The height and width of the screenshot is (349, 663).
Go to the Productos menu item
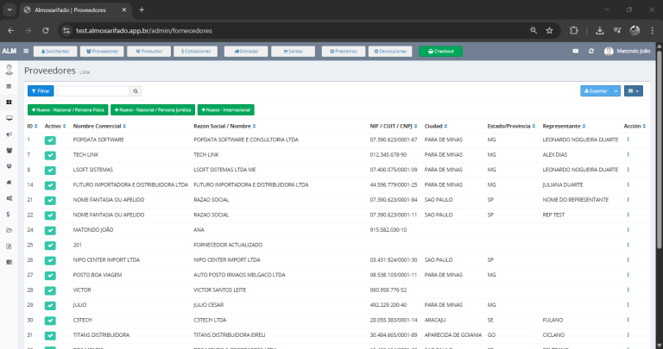click(x=148, y=52)
